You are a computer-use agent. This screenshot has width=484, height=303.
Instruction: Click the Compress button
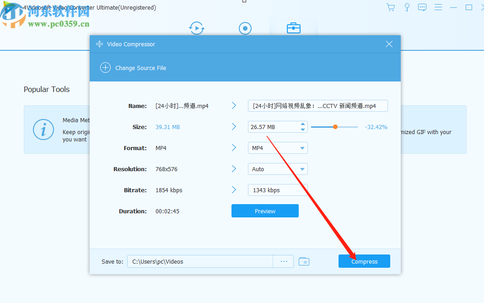click(364, 261)
